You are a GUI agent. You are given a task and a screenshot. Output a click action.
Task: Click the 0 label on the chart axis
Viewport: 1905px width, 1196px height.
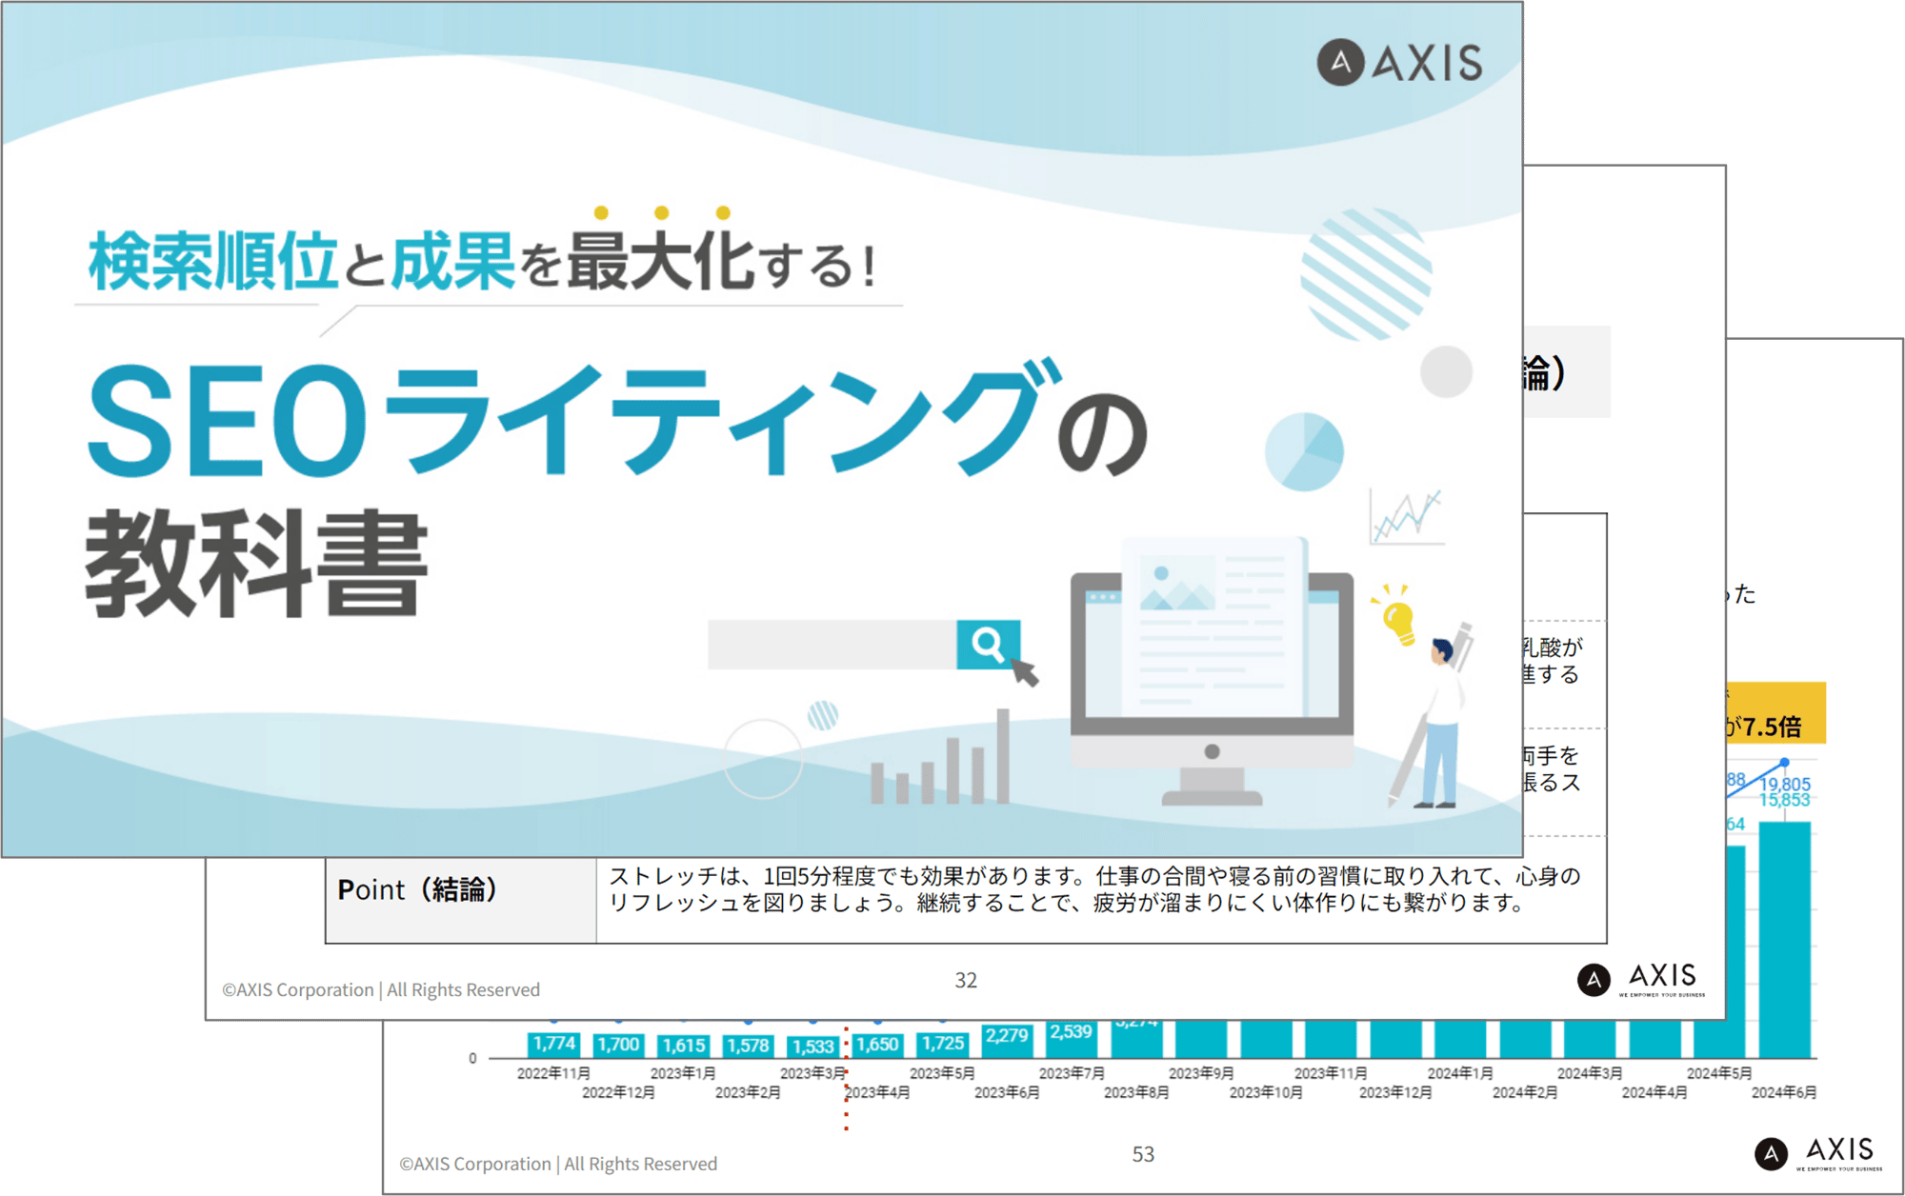(x=472, y=1058)
